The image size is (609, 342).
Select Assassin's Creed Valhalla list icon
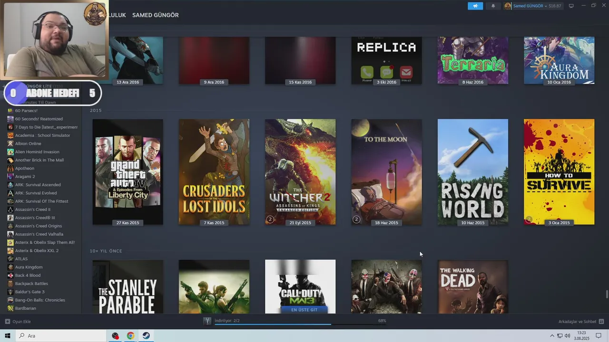[x=10, y=234]
